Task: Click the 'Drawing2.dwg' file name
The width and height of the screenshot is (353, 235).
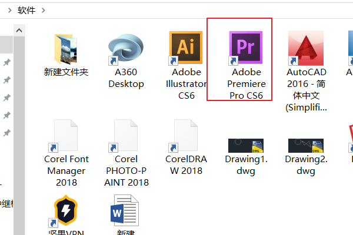Action: pos(306,165)
